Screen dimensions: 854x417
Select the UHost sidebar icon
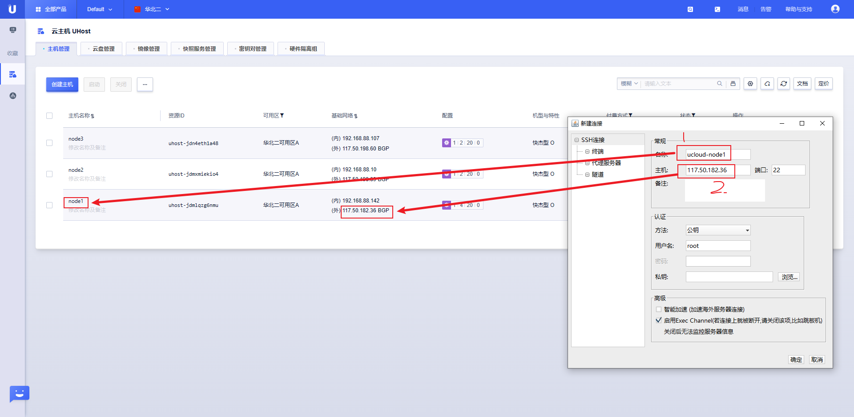click(12, 74)
